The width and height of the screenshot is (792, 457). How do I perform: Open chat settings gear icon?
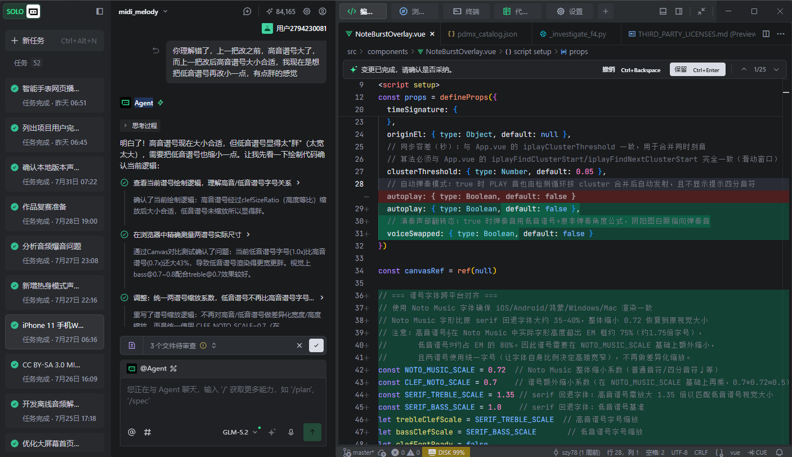307,11
